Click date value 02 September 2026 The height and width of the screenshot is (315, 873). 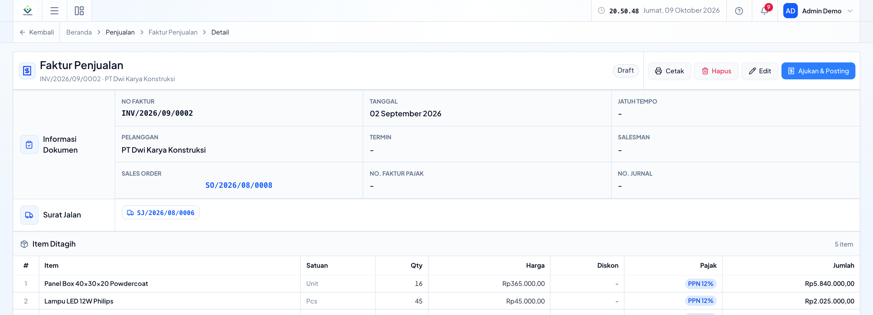point(405,114)
